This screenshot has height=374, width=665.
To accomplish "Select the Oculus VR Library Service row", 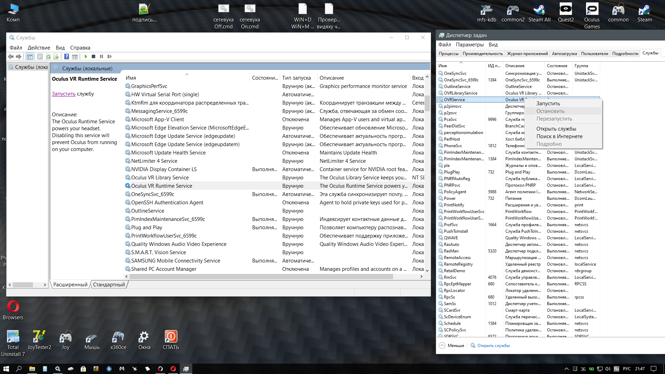I will [x=160, y=178].
